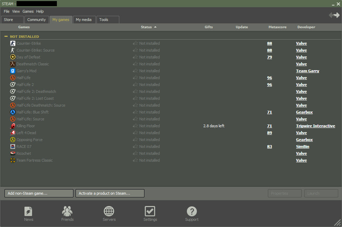Click the Half-Life: Source game icon

pyautogui.click(x=13, y=119)
